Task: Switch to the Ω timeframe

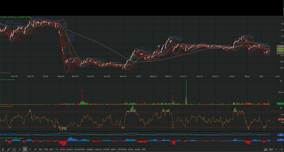Action: 20,149
